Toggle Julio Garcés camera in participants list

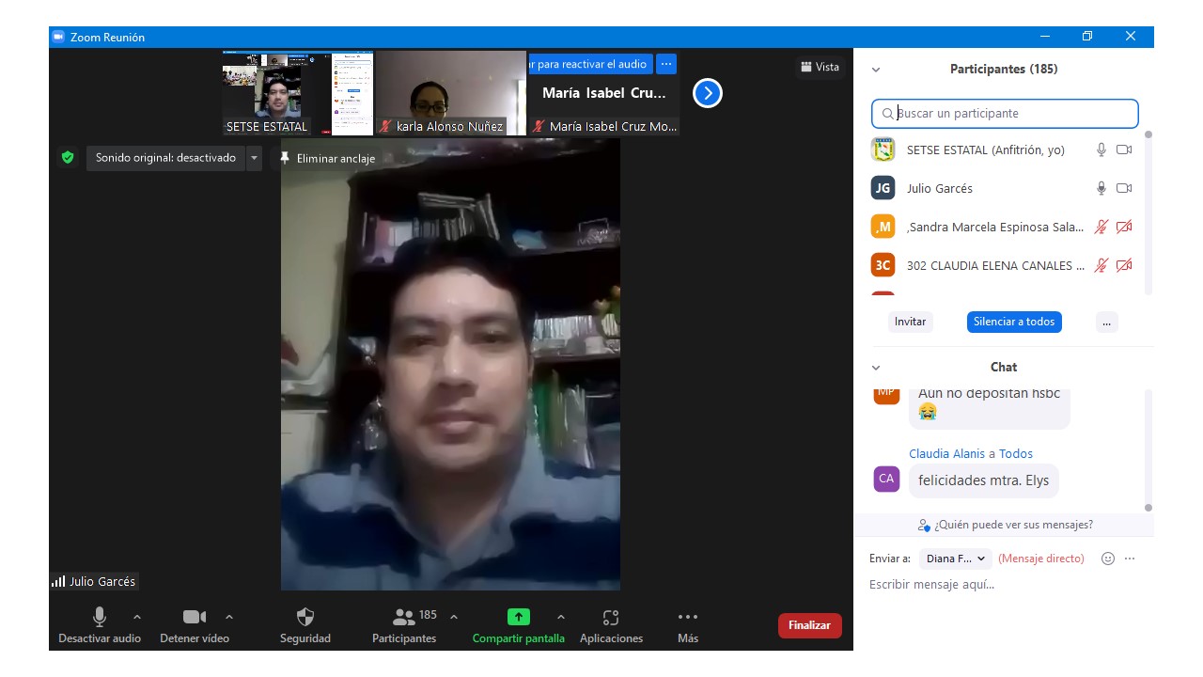(1124, 188)
